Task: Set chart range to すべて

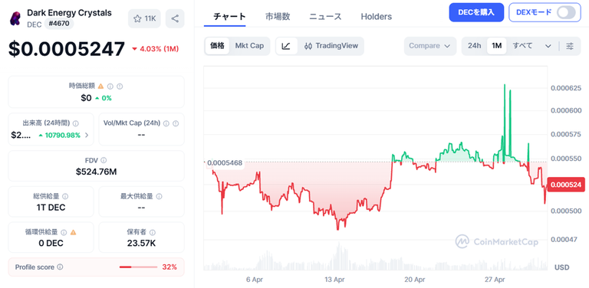Action: 522,46
